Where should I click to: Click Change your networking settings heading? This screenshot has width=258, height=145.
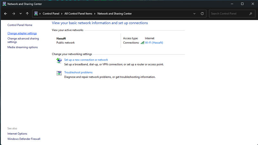[72, 54]
